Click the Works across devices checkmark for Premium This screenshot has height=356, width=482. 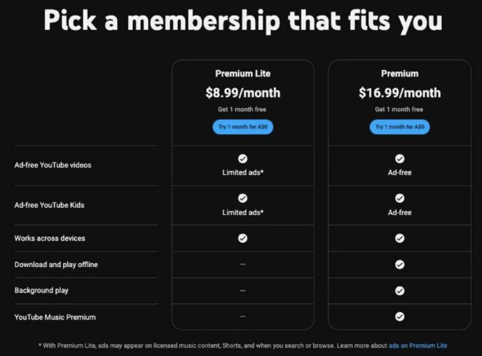[x=400, y=238]
